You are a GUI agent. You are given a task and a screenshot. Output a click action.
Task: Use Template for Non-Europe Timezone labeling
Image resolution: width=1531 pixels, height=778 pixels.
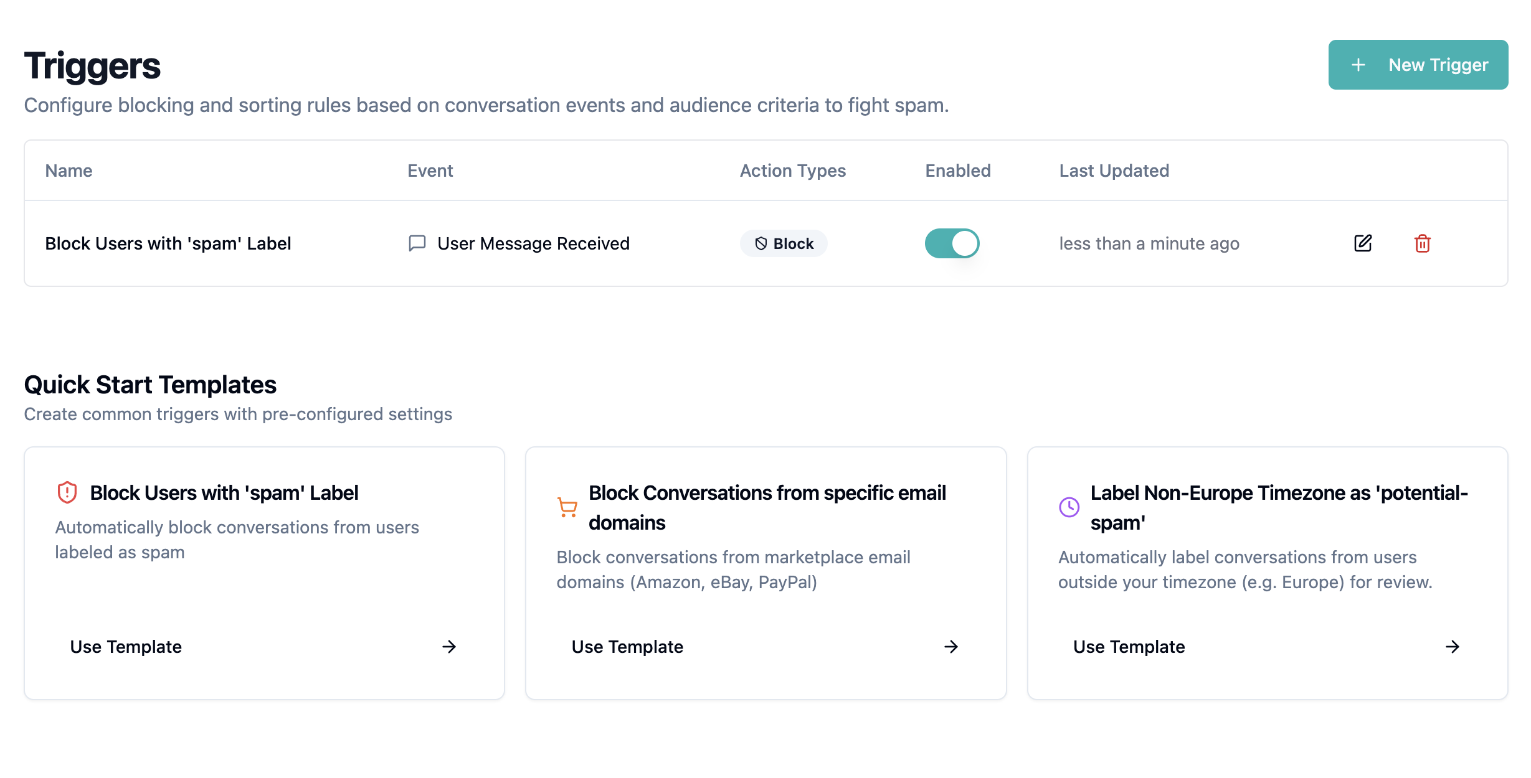(x=1129, y=647)
